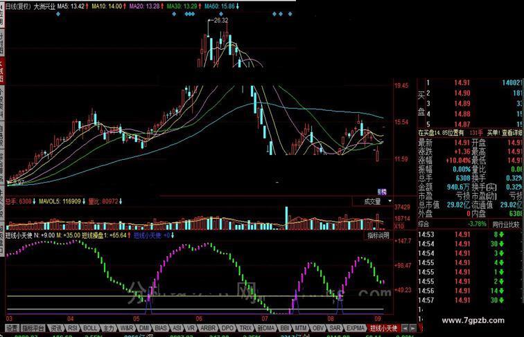
Task: Click the 07 month marker on time axis
Action: [265, 318]
